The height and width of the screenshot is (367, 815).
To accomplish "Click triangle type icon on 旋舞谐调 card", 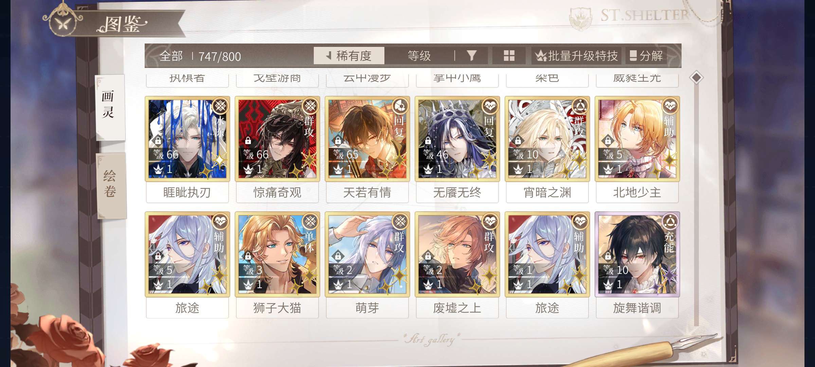I will [x=670, y=222].
